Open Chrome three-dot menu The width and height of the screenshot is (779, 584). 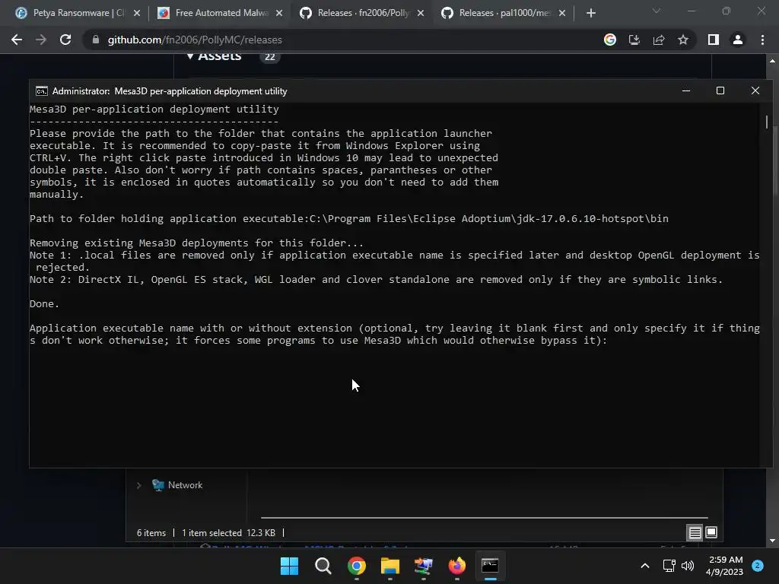click(x=762, y=40)
